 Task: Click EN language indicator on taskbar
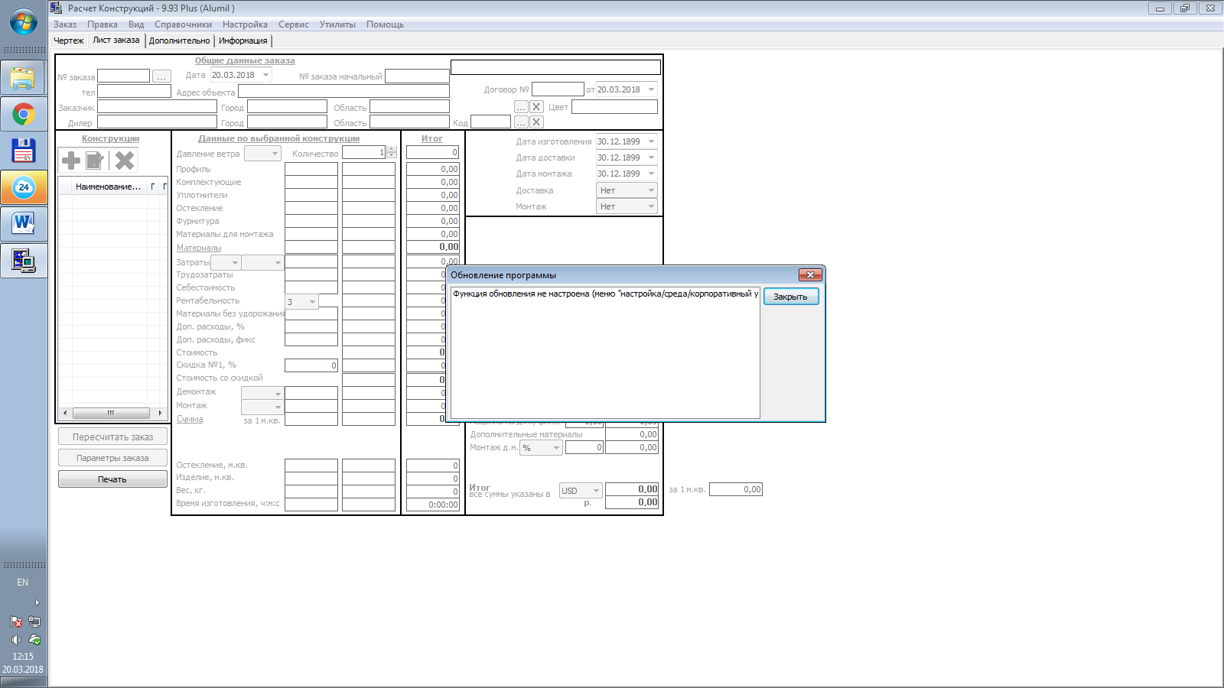23,583
